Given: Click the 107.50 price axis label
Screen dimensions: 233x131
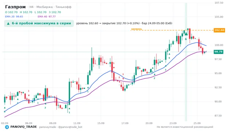Looking at the screenshot, I should coord(219,3).
